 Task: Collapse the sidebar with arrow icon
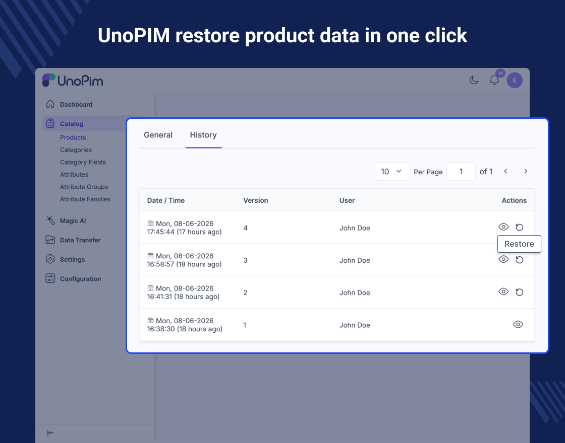pyautogui.click(x=50, y=432)
